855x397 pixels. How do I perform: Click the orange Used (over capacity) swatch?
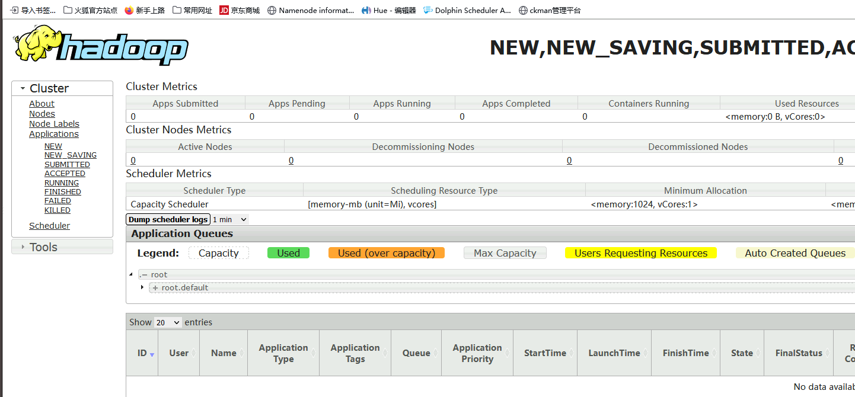point(387,253)
